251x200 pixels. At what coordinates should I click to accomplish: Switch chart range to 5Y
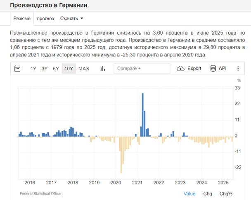tap(56, 68)
